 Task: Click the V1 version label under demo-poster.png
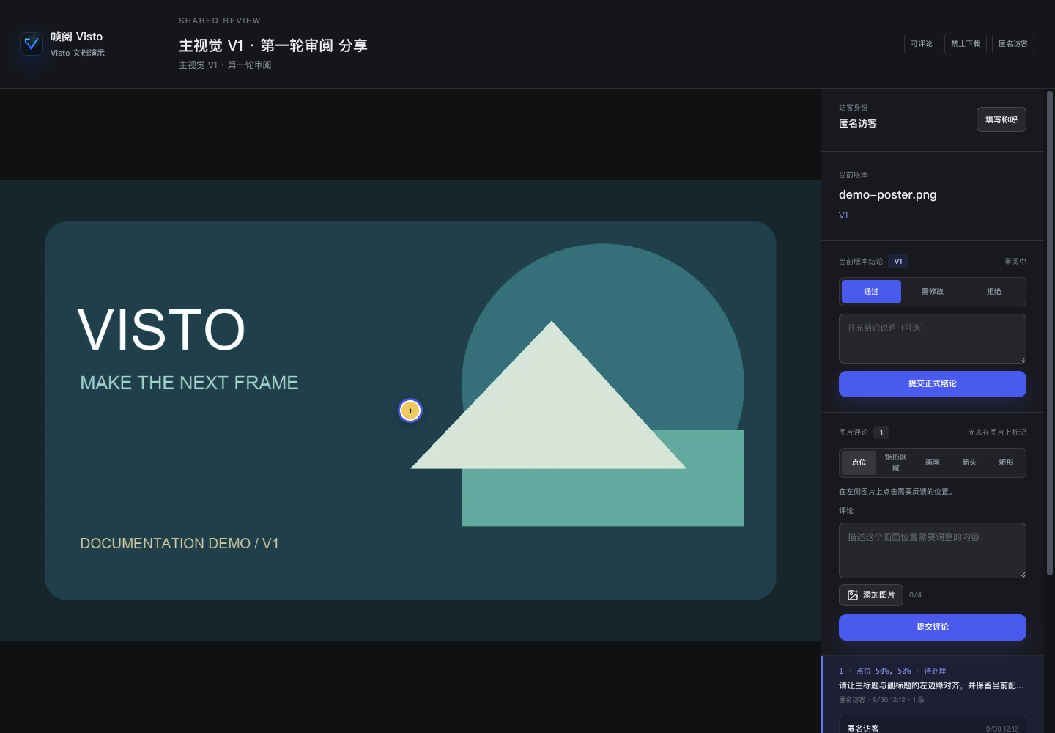843,216
